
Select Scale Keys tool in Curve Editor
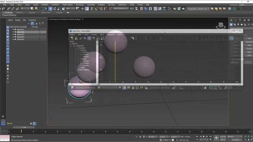tap(98, 38)
